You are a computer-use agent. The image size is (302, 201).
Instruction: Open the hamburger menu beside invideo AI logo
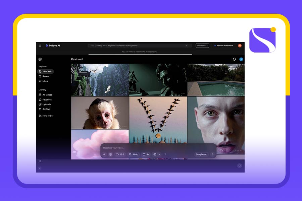pos(40,46)
